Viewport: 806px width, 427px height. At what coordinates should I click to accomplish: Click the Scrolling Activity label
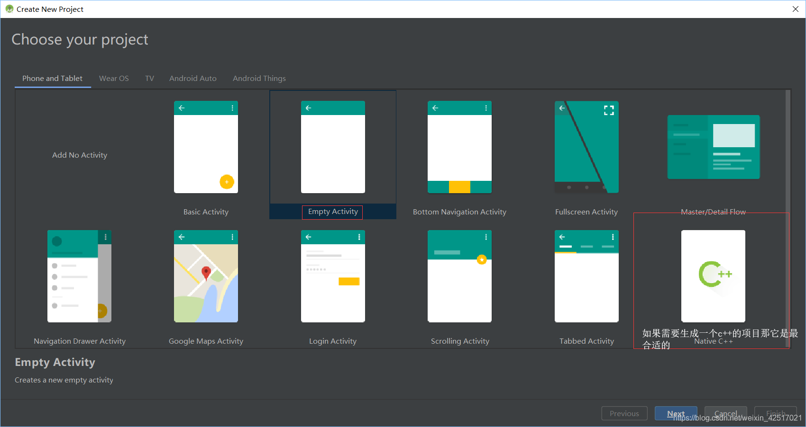click(x=460, y=341)
